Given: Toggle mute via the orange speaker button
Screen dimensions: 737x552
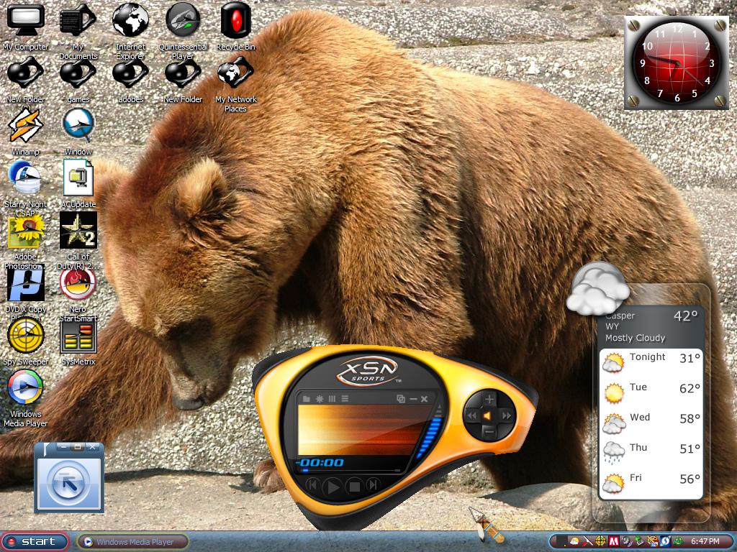Looking at the screenshot, I should tap(489, 416).
